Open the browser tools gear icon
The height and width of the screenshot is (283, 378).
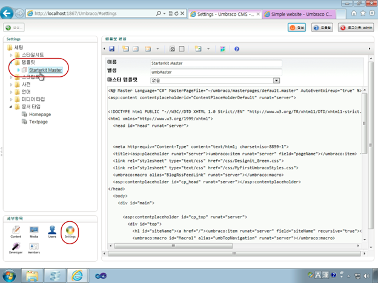(x=372, y=13)
